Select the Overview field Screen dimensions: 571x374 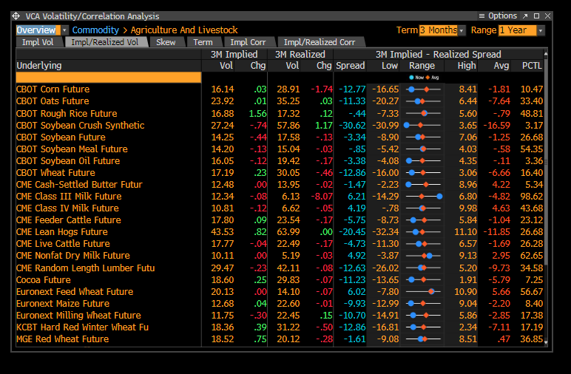[x=38, y=30]
